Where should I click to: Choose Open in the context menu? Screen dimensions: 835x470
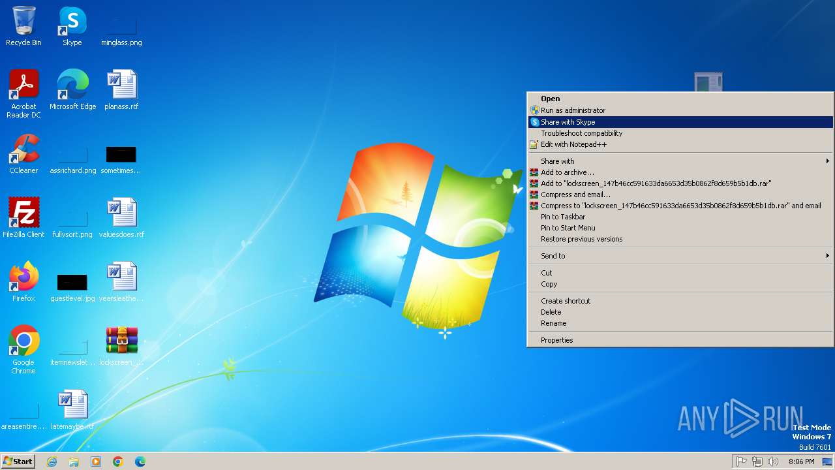coord(680,99)
